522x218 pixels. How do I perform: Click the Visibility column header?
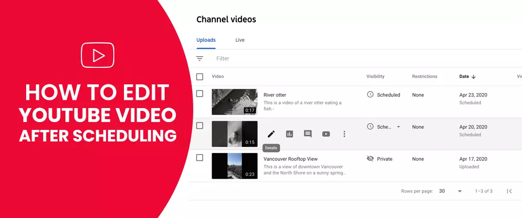coord(375,77)
